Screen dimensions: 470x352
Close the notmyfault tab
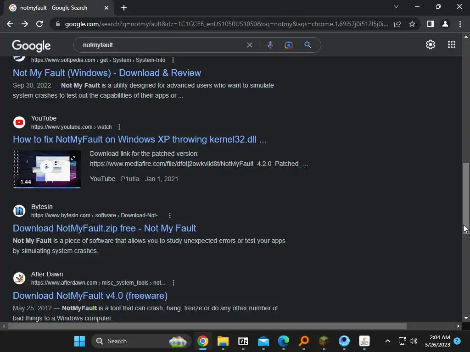tap(106, 8)
